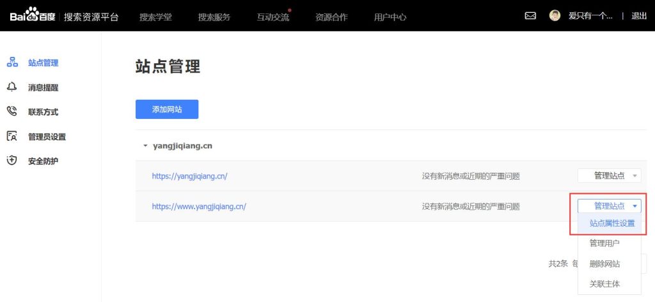This screenshot has height=302, width=655.
Task: Click the user avatar picture
Action: [x=555, y=16]
